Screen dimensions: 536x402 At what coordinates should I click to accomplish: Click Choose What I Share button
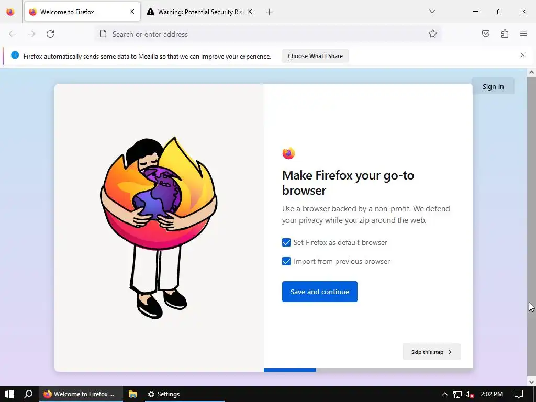click(315, 56)
